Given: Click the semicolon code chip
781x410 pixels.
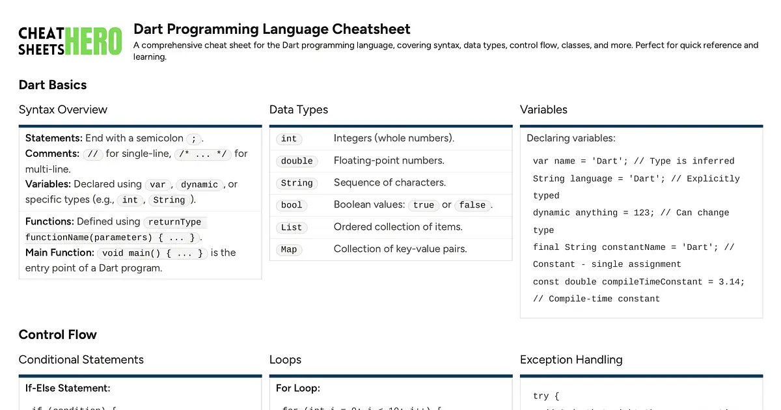Looking at the screenshot, I should click(193, 138).
